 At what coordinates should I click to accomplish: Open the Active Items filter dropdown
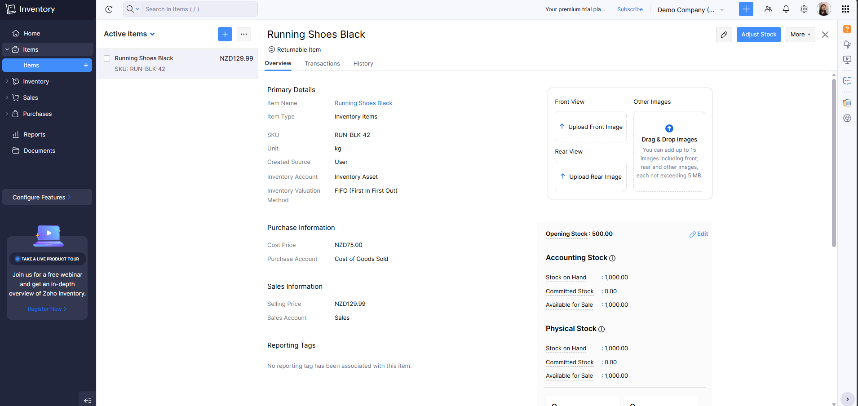click(x=129, y=34)
